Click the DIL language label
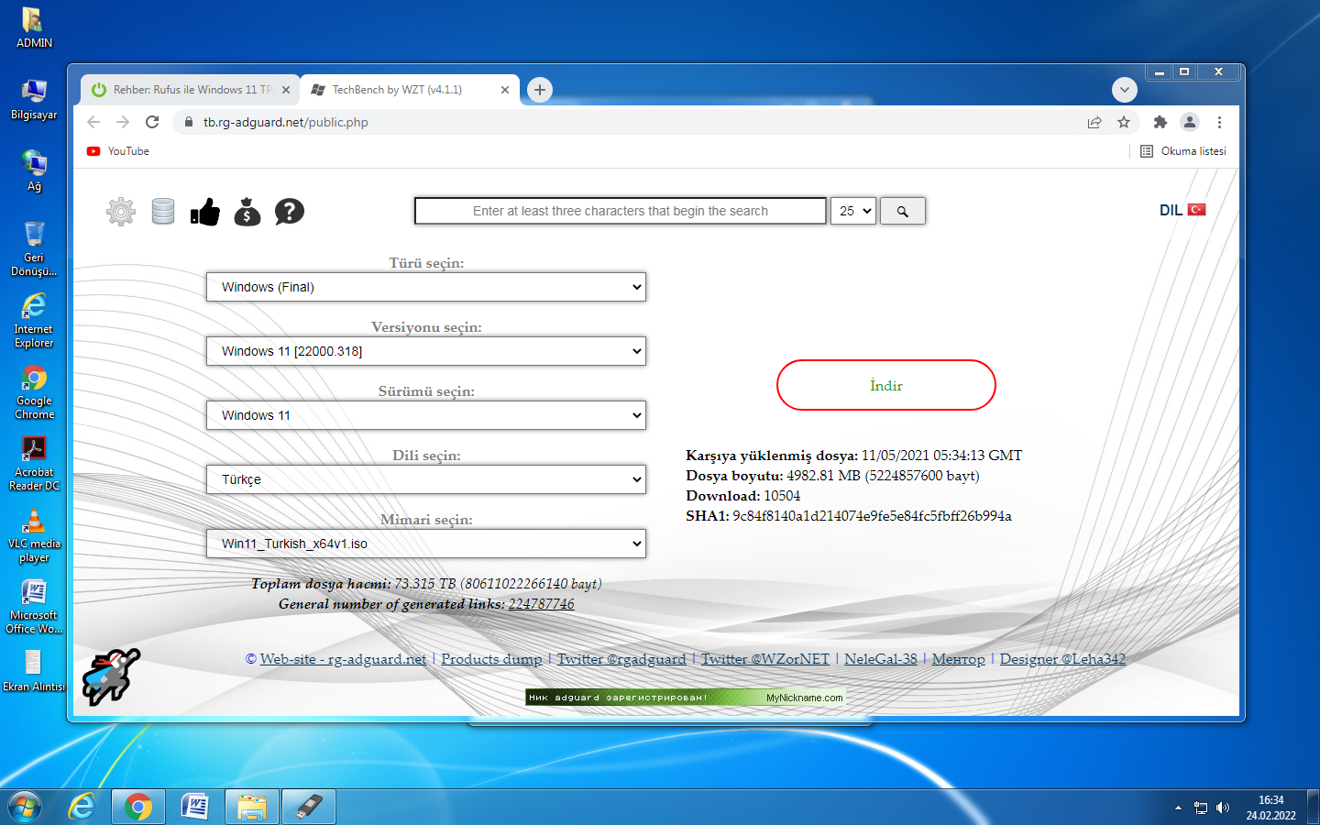1320x825 pixels. [1171, 210]
